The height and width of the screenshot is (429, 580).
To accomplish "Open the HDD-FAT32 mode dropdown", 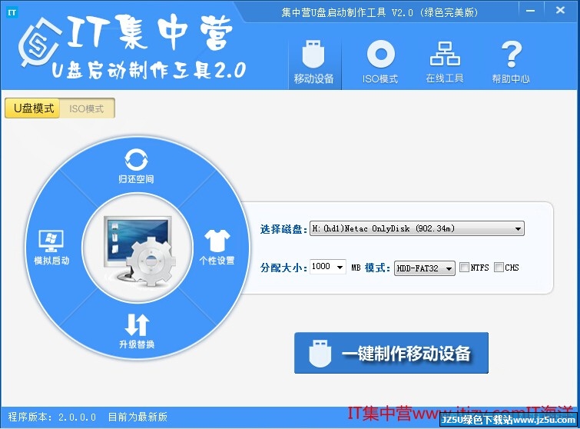I will click(x=425, y=268).
